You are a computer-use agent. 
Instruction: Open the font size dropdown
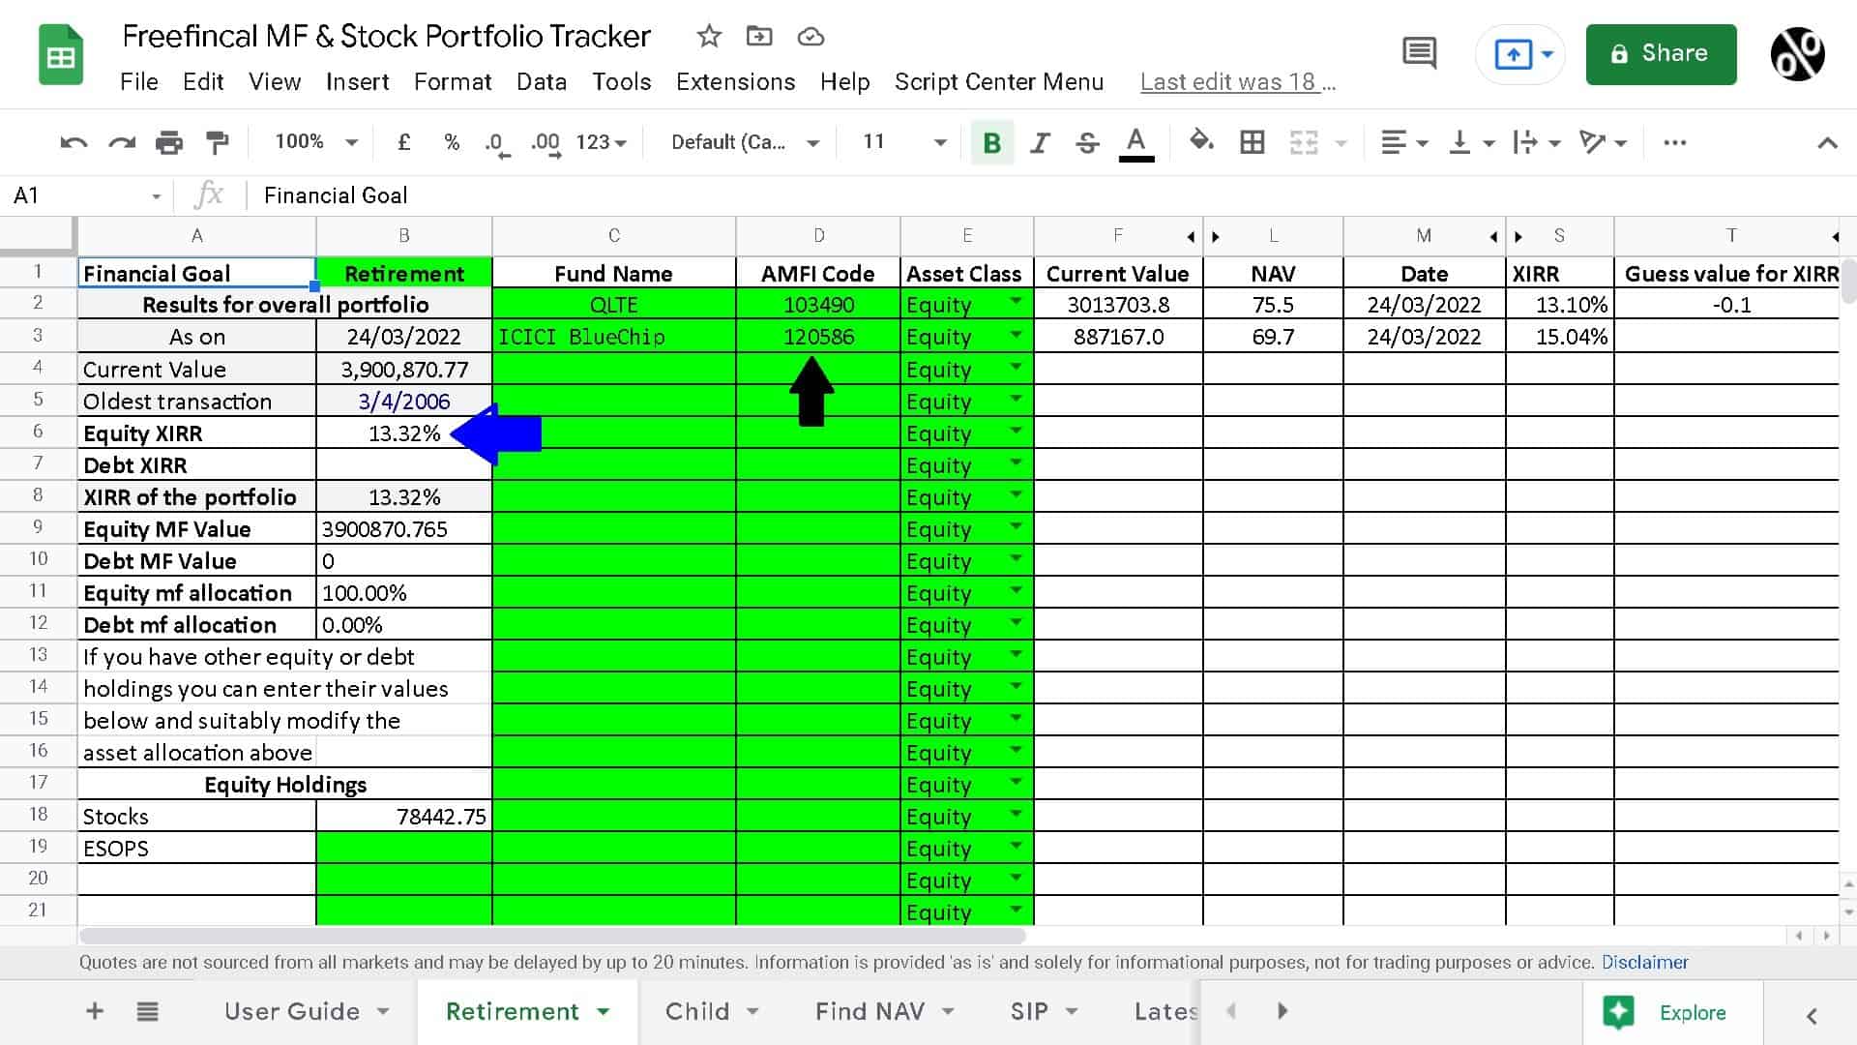coord(904,142)
